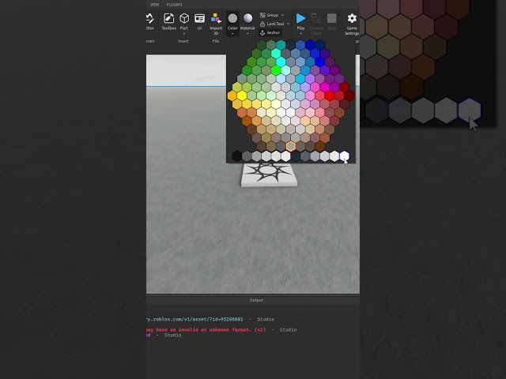Click the Stop button
The height and width of the screenshot is (379, 506).
pos(332,18)
